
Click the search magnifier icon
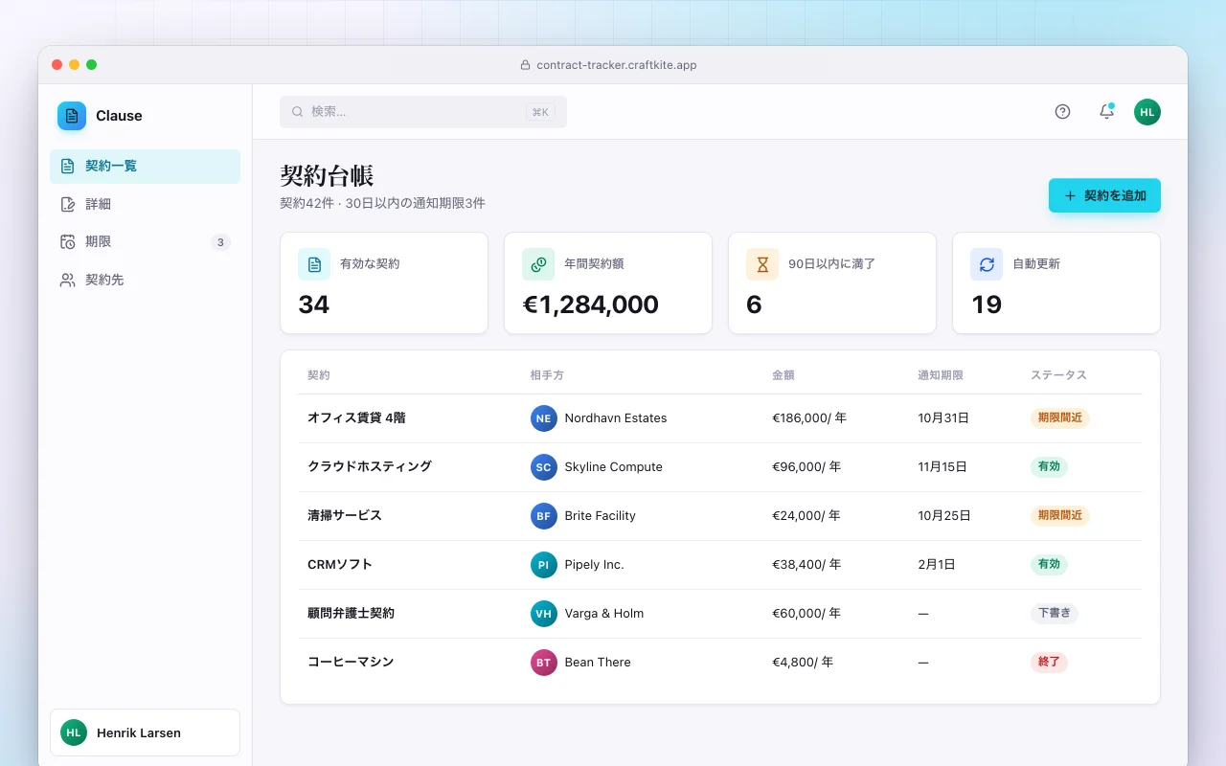click(x=298, y=112)
